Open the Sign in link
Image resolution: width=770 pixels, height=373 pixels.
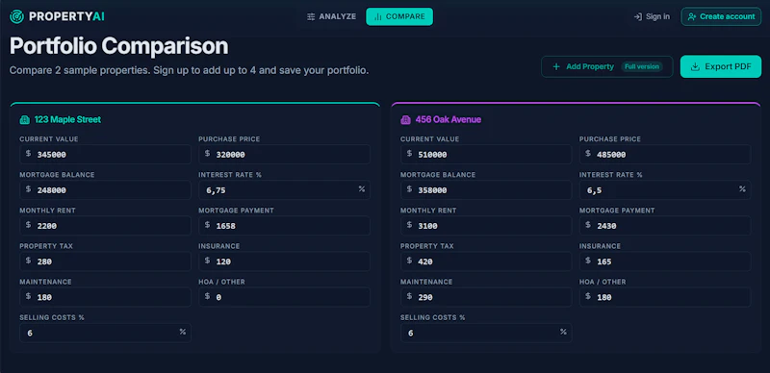[652, 16]
